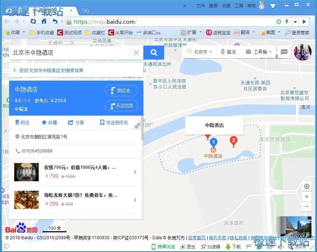
Task: Click the undo restore-tab arrow icon
Action: coord(55,22)
